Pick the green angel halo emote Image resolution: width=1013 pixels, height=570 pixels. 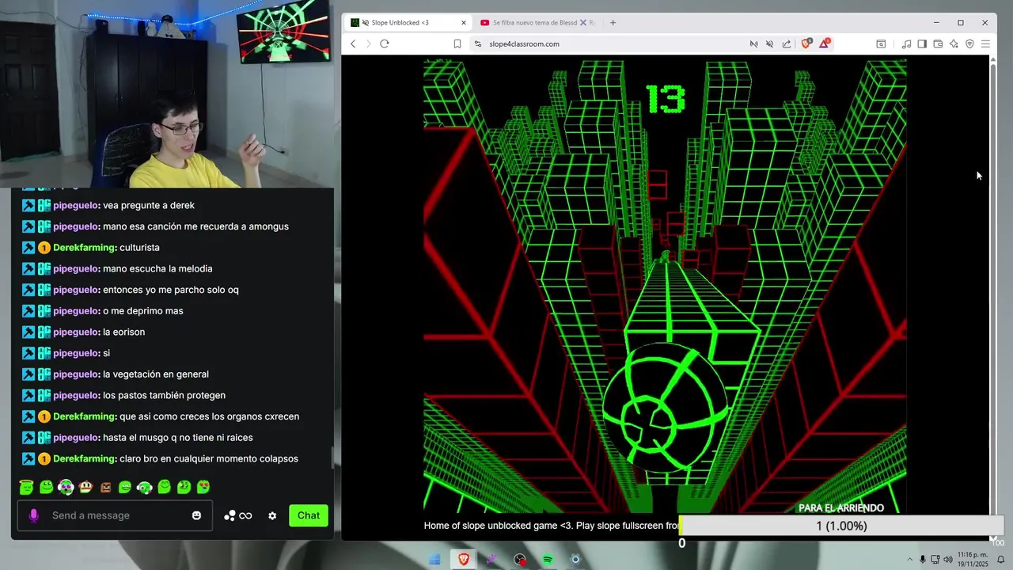(x=26, y=487)
